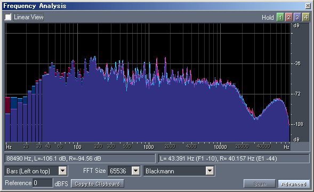Open the Bars (Left on top) display dropdown

(63, 171)
